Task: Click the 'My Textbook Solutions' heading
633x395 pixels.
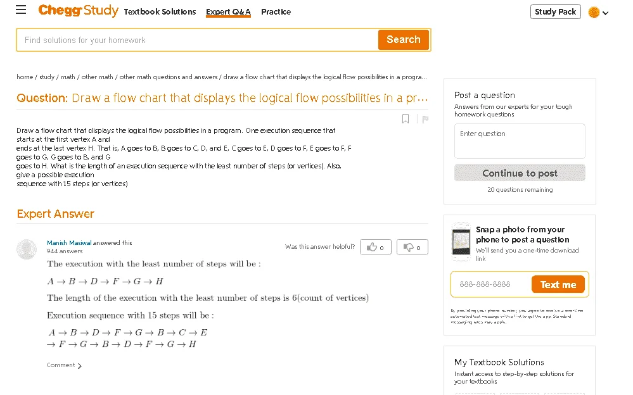Action: (x=499, y=362)
